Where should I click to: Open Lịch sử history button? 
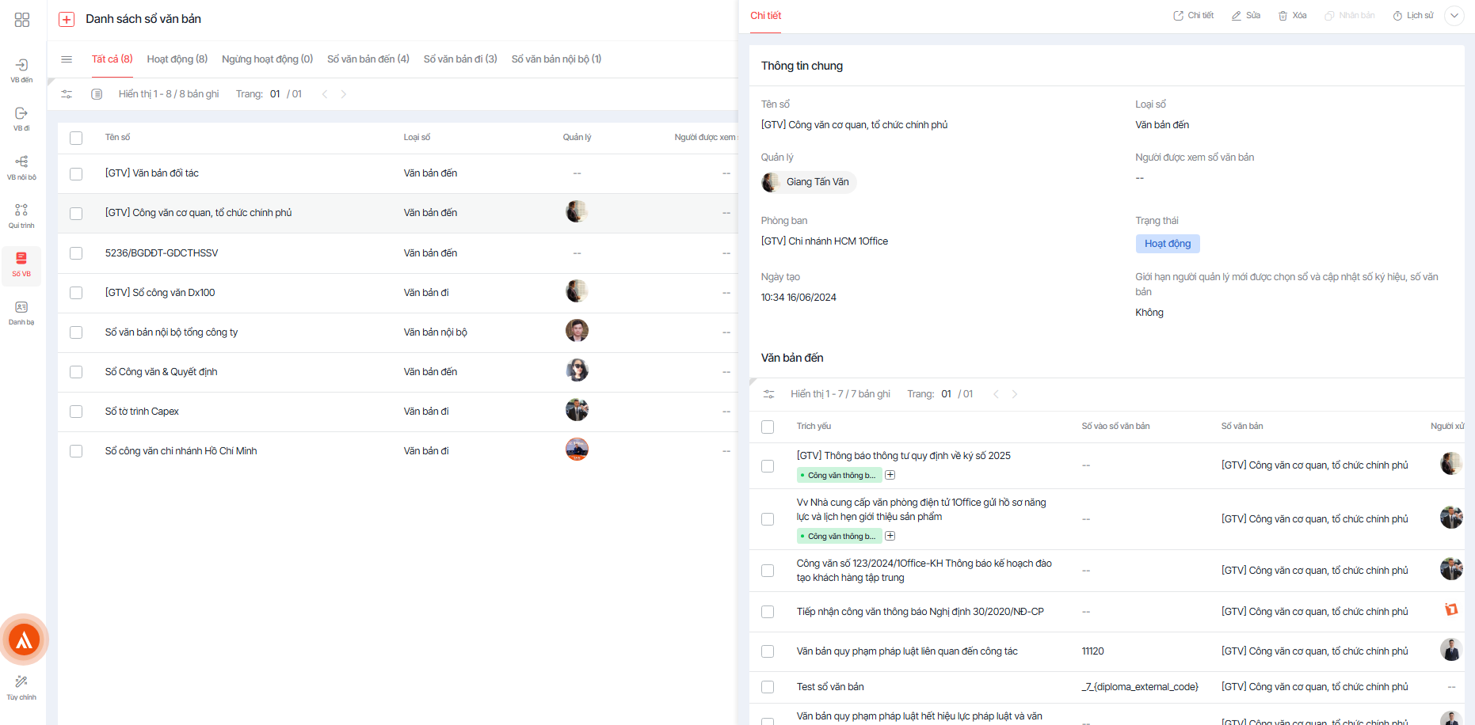[x=1413, y=16]
